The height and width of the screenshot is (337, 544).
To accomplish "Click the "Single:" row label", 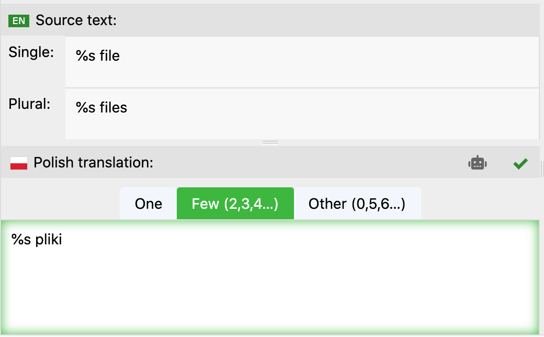I will 31,52.
